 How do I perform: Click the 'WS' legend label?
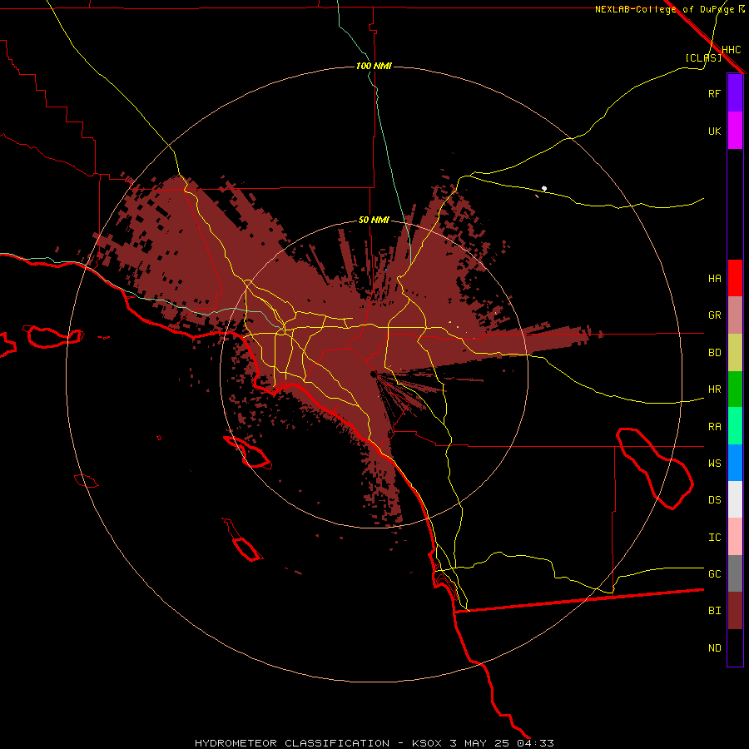pyautogui.click(x=714, y=463)
